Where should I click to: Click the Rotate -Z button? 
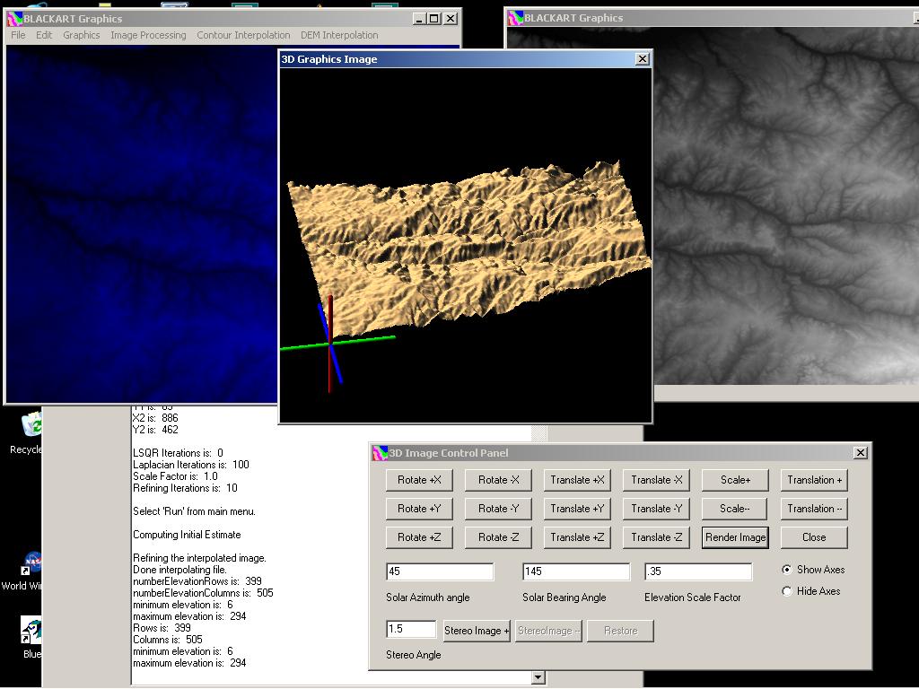pyautogui.click(x=498, y=537)
